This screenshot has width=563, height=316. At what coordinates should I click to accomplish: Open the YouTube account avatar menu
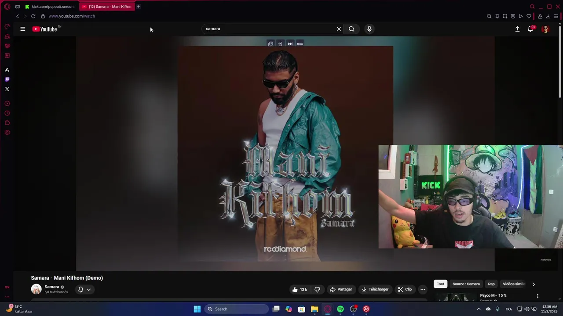(545, 29)
